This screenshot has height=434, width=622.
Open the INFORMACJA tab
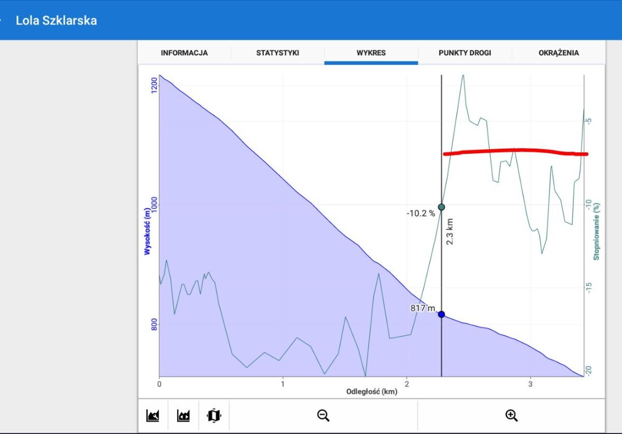point(184,53)
